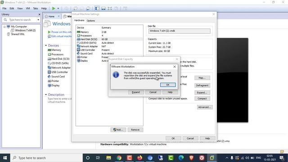Click the Advanced... button
Image resolution: width=288 pixels, height=162 pixels.
click(205, 107)
